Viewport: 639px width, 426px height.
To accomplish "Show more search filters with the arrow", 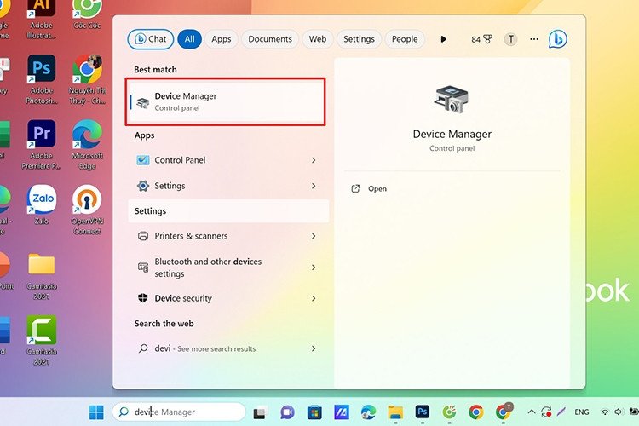I will click(443, 39).
